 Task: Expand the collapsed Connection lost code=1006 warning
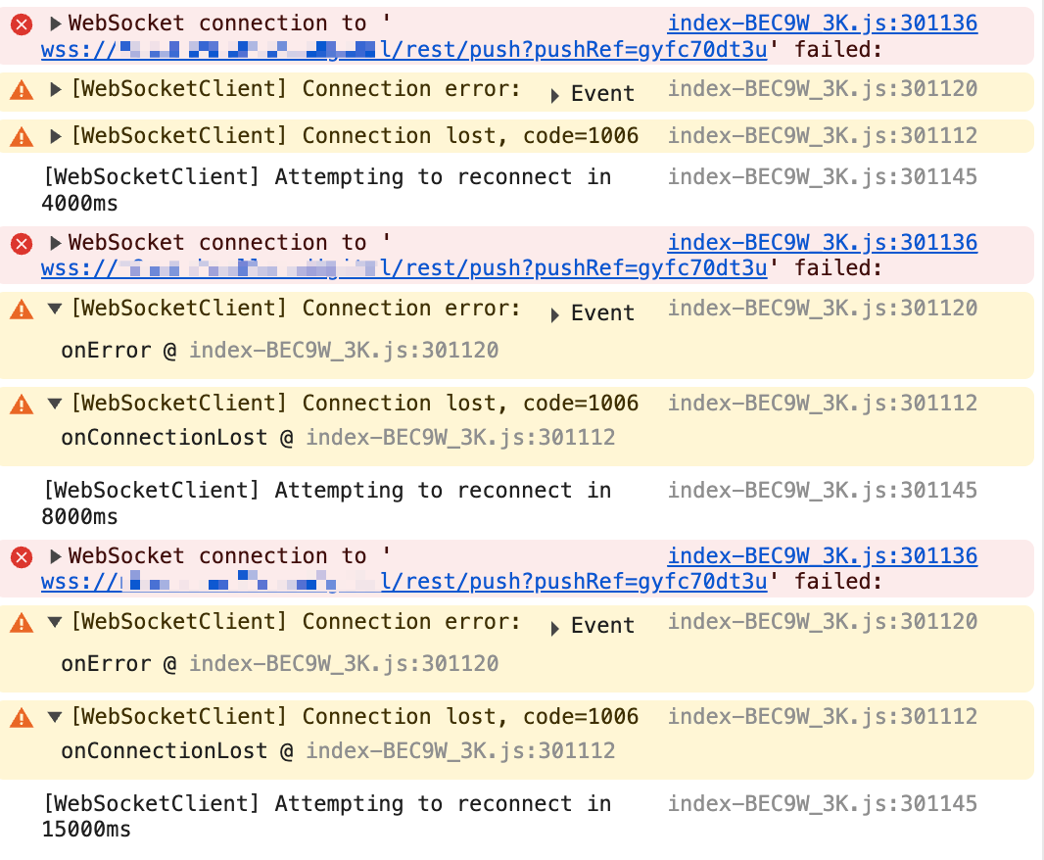point(55,136)
